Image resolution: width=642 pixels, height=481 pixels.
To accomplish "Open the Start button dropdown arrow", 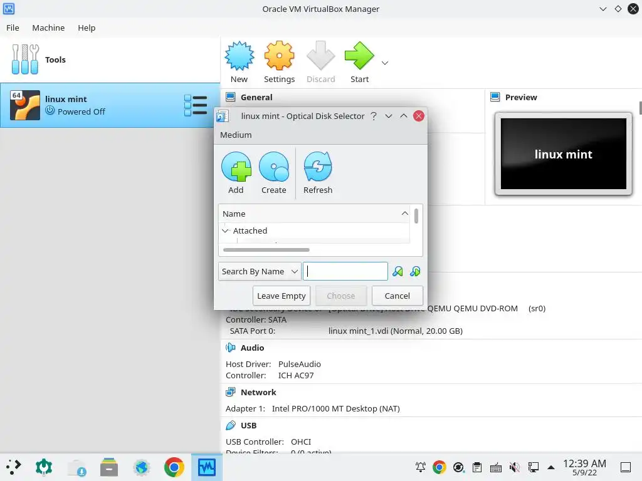I will point(385,63).
